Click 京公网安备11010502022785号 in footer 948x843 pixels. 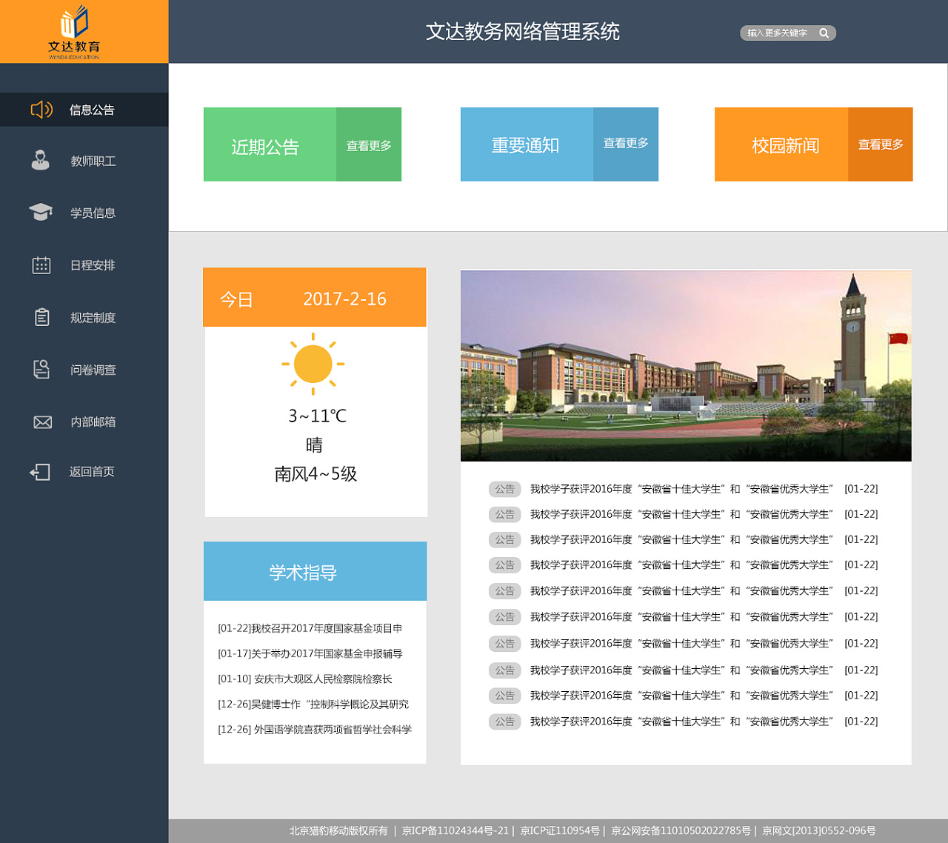pyautogui.click(x=681, y=830)
